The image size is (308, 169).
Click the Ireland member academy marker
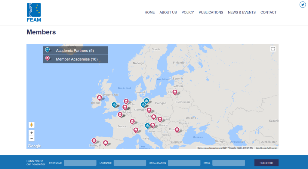tap(99, 97)
